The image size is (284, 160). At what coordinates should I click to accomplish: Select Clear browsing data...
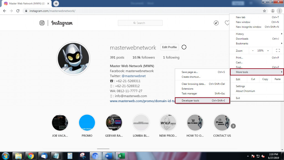tap(202, 84)
